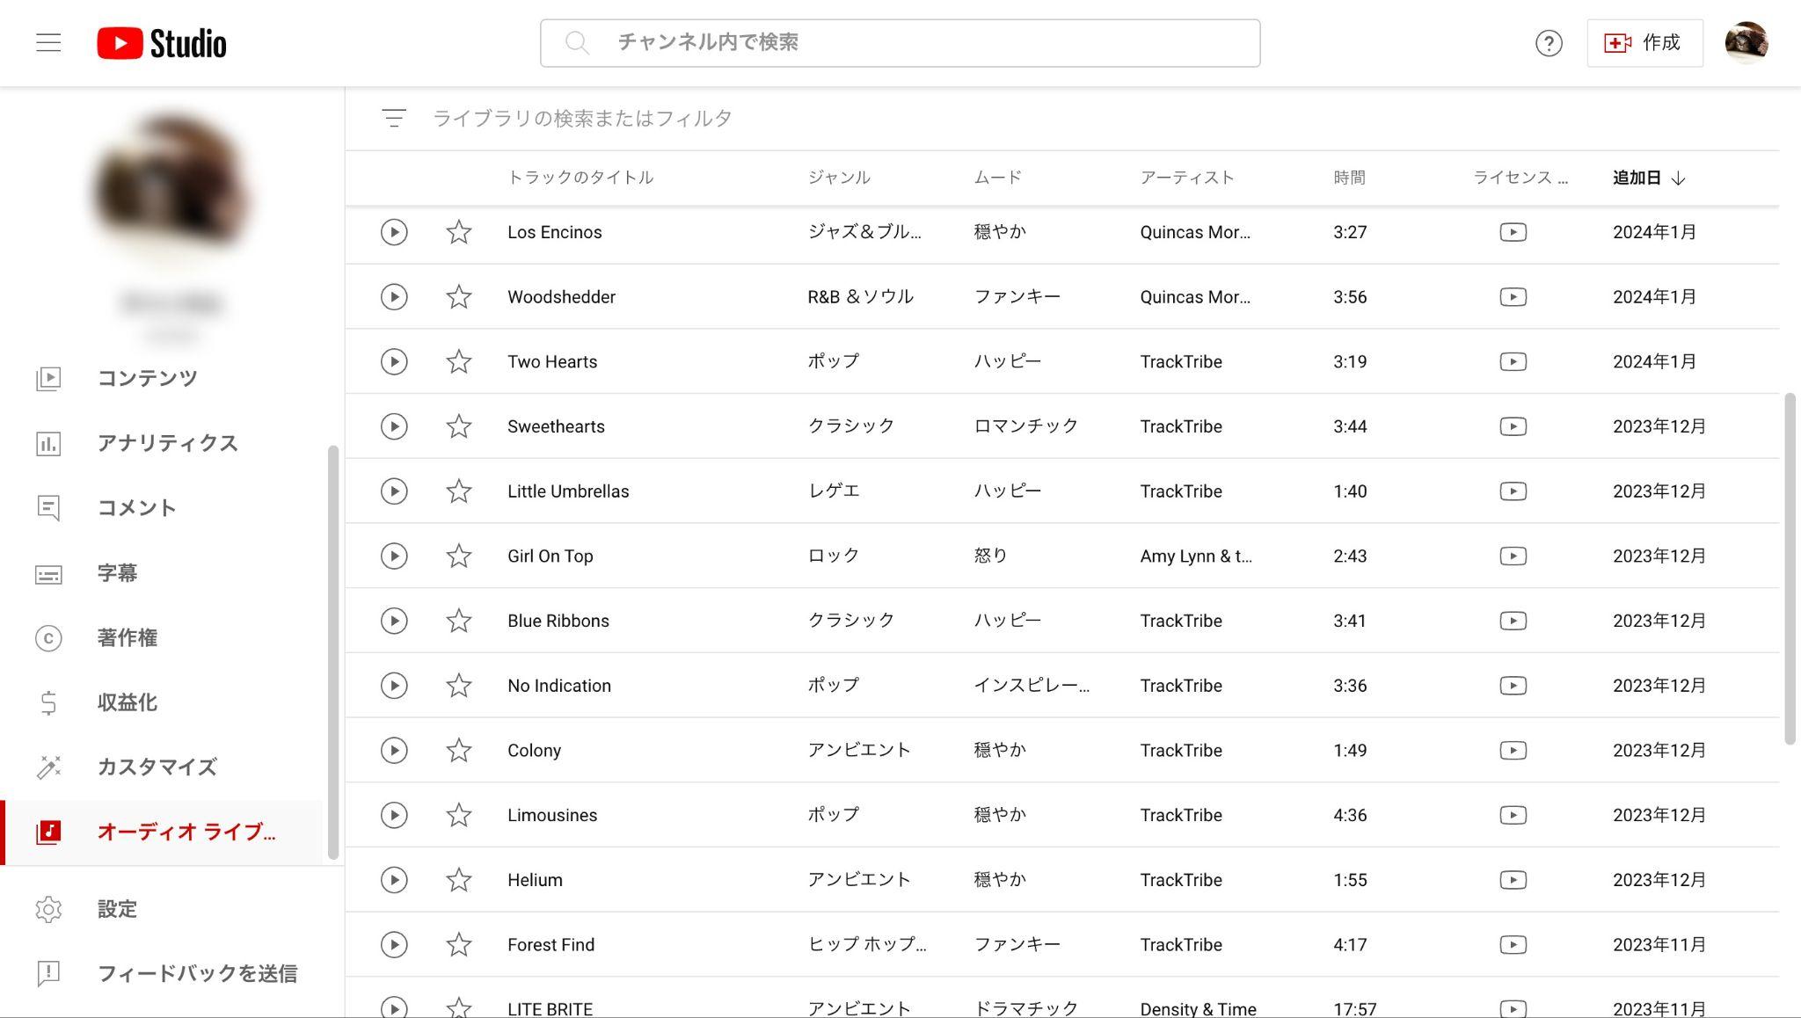Star the Limousines track
The height and width of the screenshot is (1018, 1801).
pyautogui.click(x=459, y=815)
